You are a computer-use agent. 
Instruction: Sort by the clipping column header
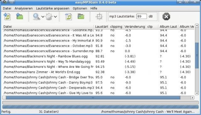click(116, 26)
